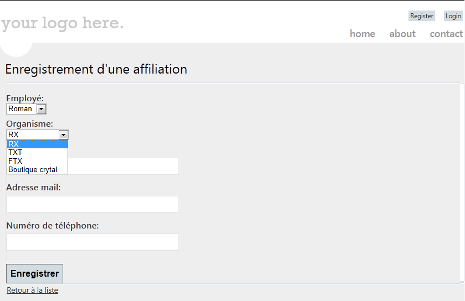
Task: Go to the home page
Action: point(362,34)
